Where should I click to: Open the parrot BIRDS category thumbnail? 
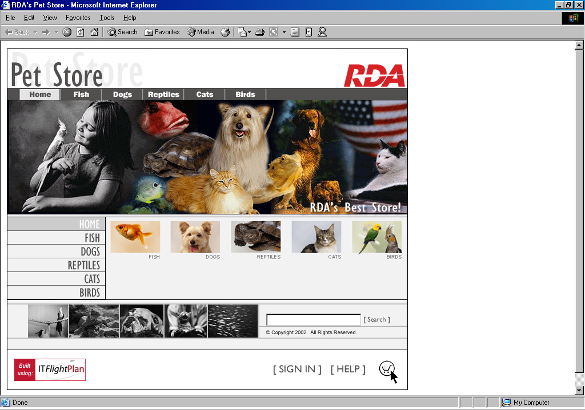click(377, 237)
